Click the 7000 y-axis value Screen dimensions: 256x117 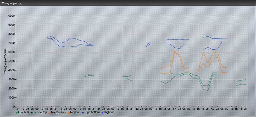(x=12, y=43)
